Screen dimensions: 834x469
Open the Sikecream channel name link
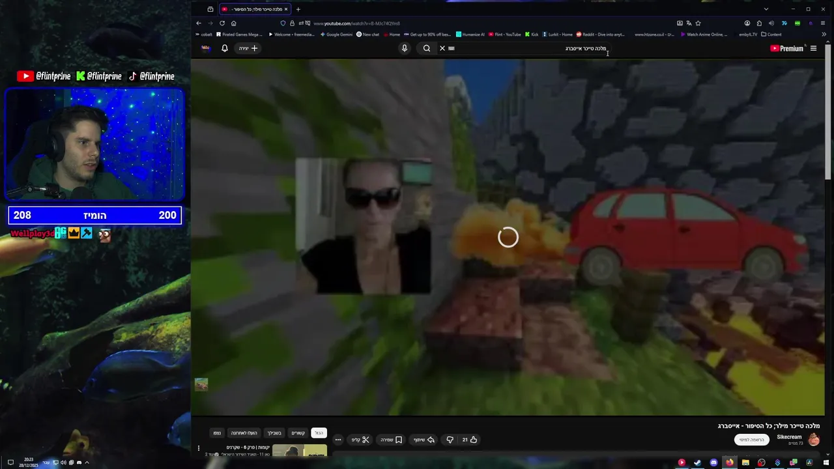point(789,437)
